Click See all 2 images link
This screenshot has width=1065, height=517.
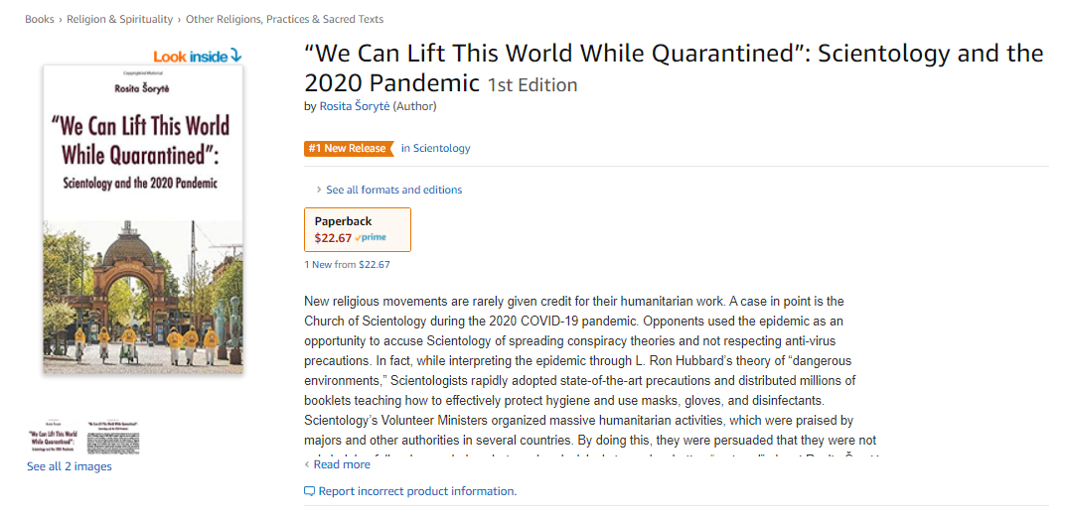pyautogui.click(x=70, y=466)
